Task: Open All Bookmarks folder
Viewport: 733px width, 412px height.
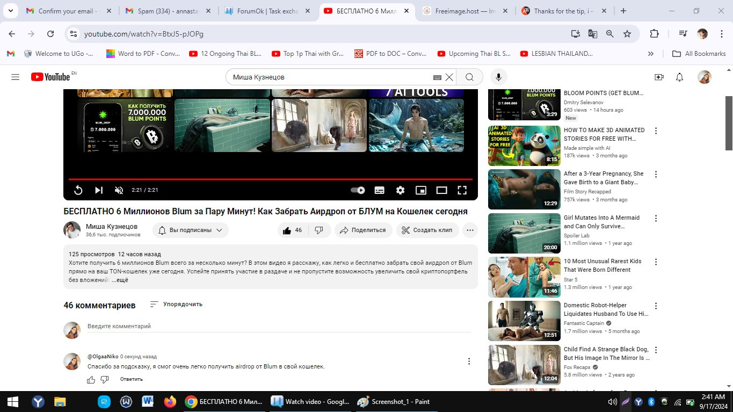Action: pos(699,54)
